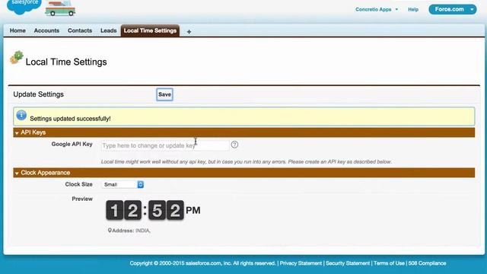Open the Force.com app menu dropdown
The width and height of the screenshot is (487, 274).
tap(453, 9)
